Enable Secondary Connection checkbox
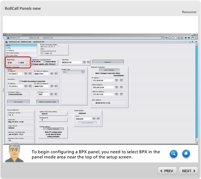The width and height of the screenshot is (201, 179). click(x=20, y=81)
